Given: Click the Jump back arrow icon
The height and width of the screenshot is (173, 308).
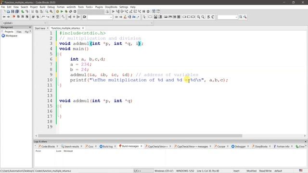Looking at the screenshot, I should (x=4, y=17).
